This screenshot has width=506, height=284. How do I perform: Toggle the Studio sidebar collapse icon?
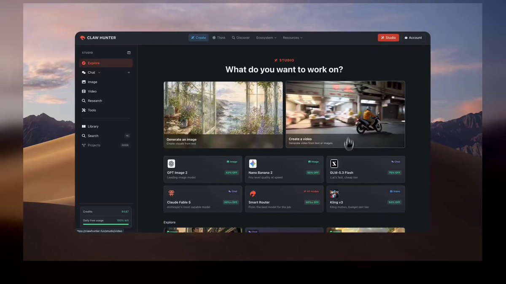pyautogui.click(x=129, y=53)
